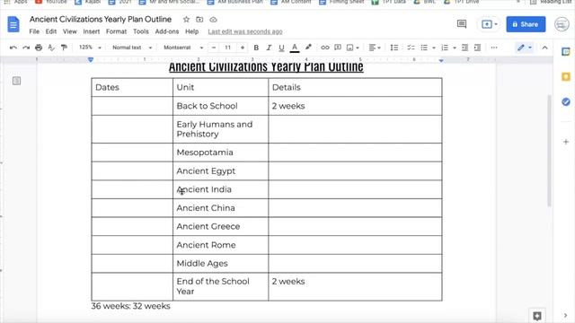Open the Docs home icon

pos(13,24)
